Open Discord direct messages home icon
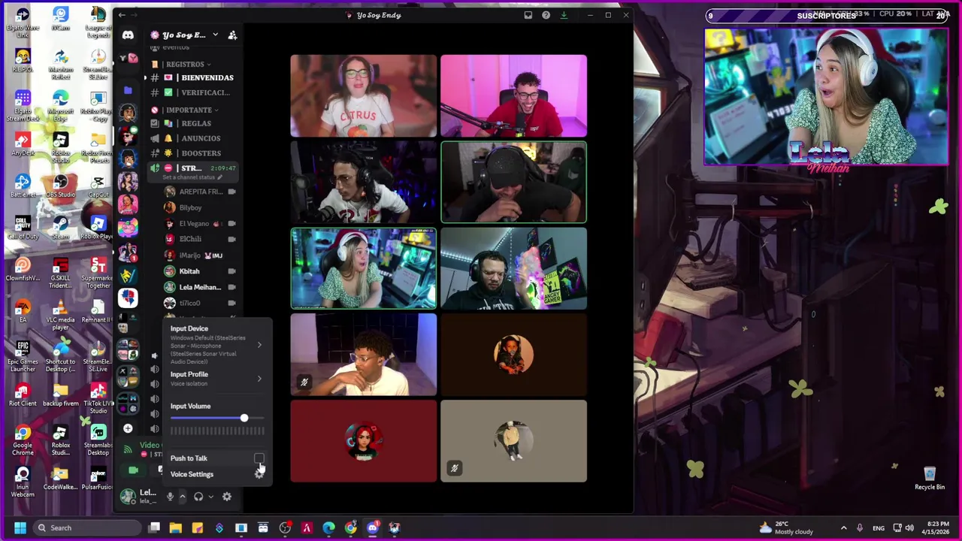962x541 pixels. click(x=128, y=35)
